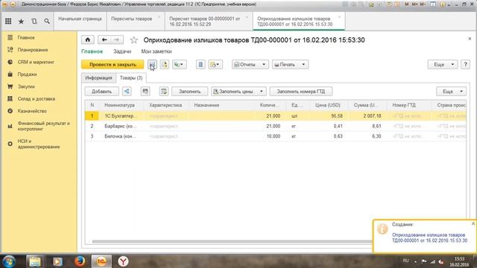Screen dimensions: 477x268
Task: Open the help question mark button
Action: tap(465, 65)
